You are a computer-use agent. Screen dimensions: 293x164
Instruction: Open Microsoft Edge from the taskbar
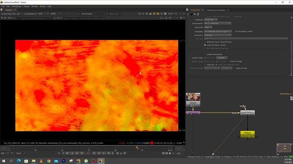(18, 161)
